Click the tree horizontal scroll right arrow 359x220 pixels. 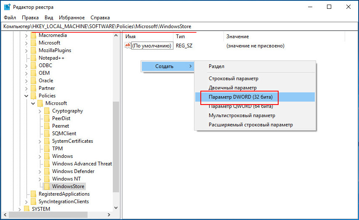(109, 215)
